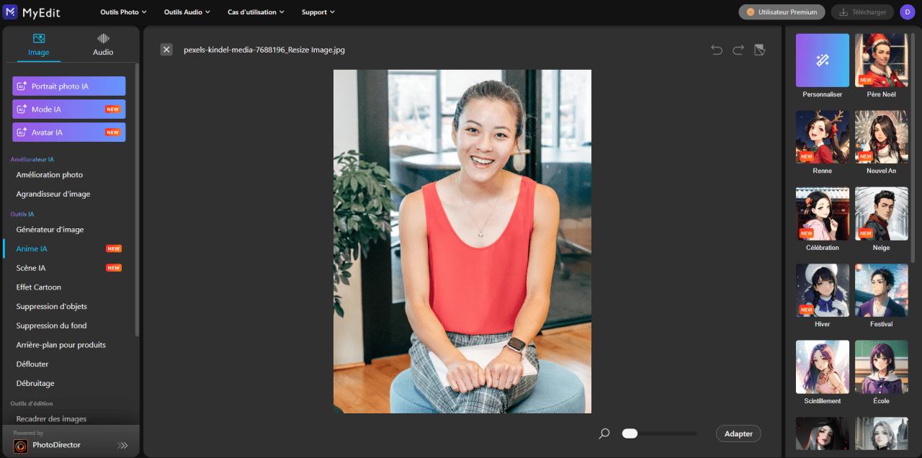Screen dimensions: 922x458
Task: Open Avatar IA tool
Action: 69,133
